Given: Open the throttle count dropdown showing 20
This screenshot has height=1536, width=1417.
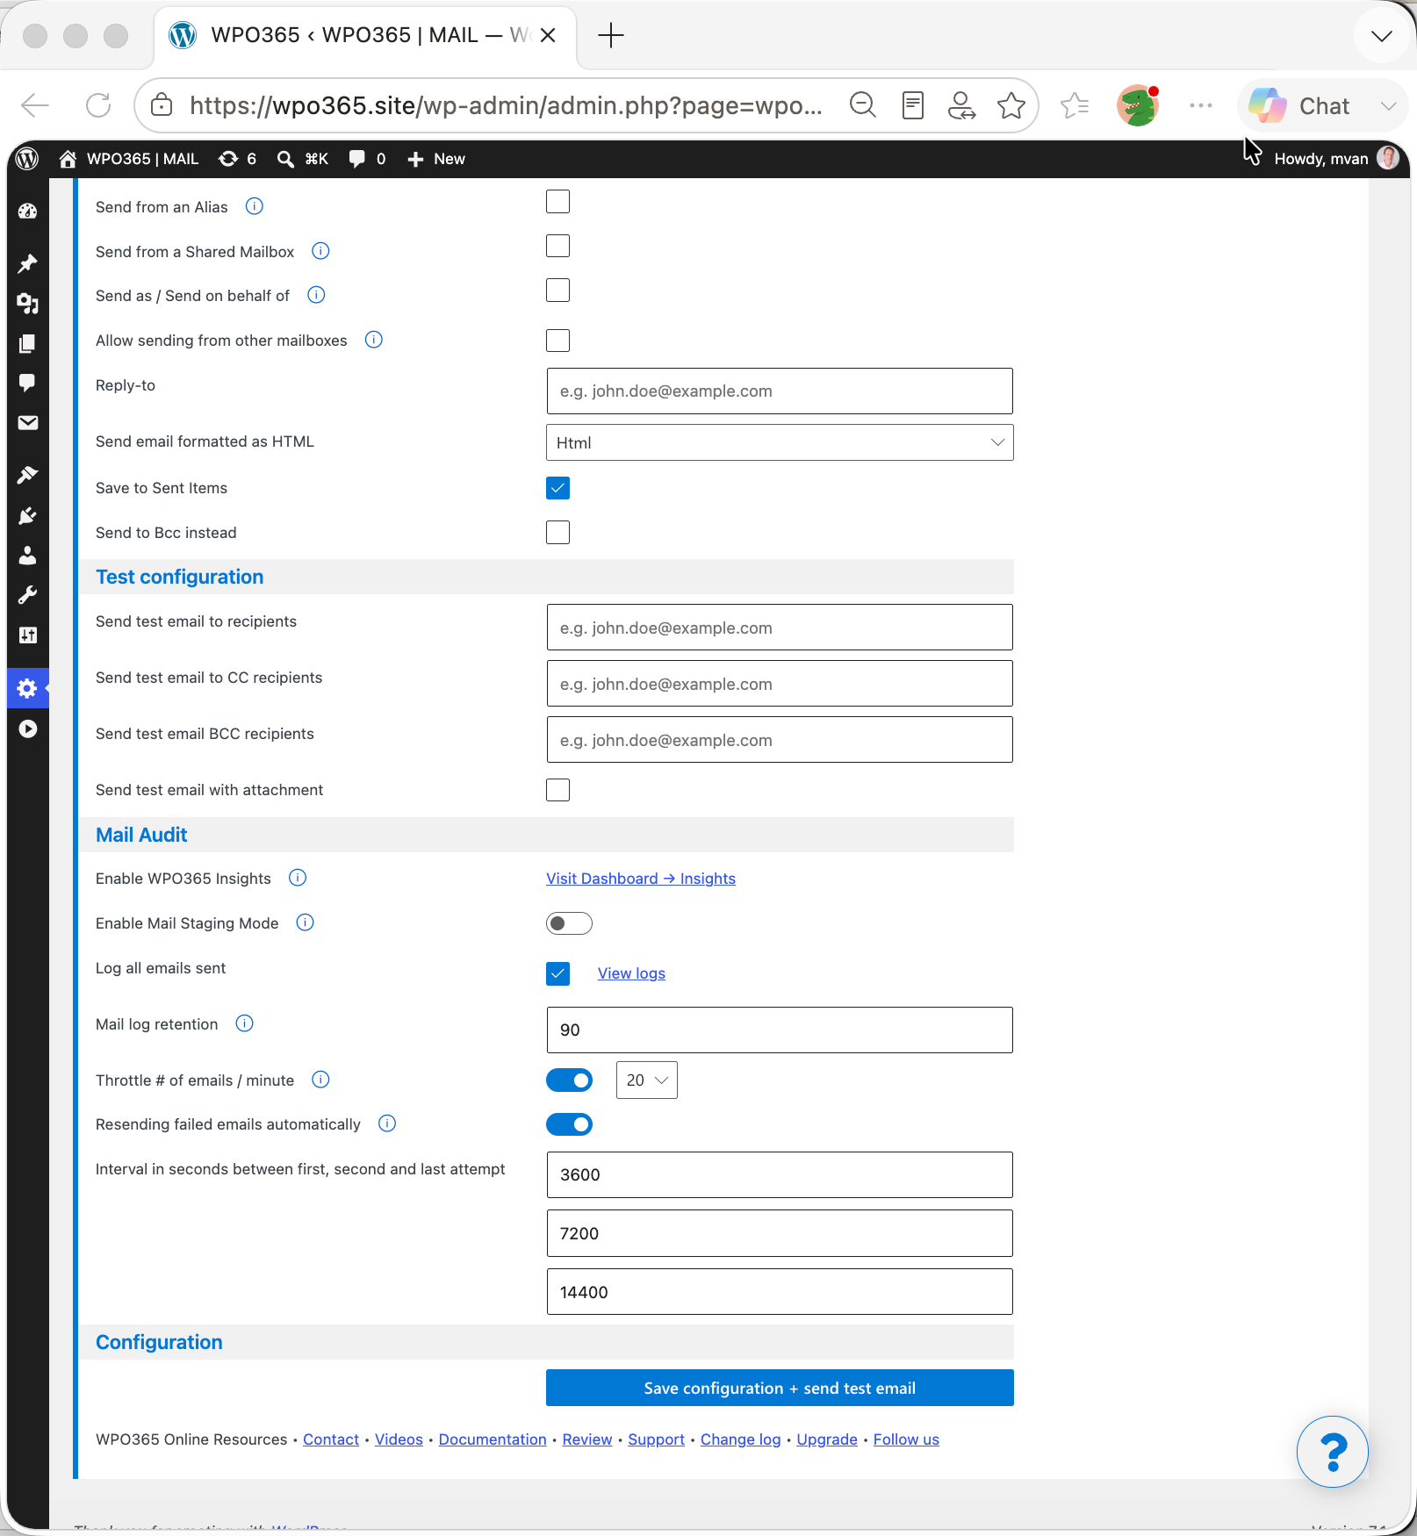Looking at the screenshot, I should pyautogui.click(x=647, y=1080).
